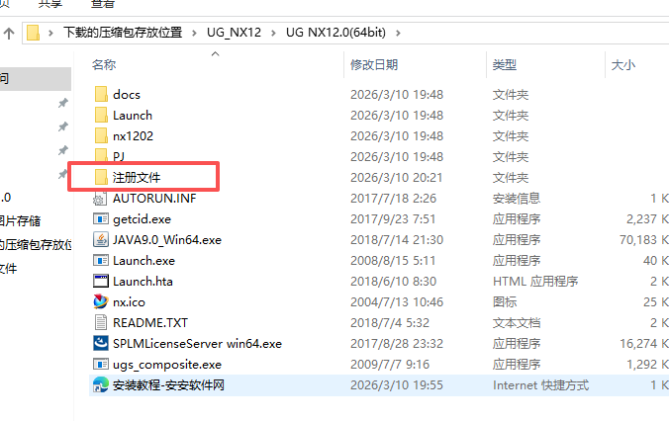Click UG NX12.0(64bit) breadcrumb segment
Viewport: 669px width, 421px height.
[x=335, y=33]
